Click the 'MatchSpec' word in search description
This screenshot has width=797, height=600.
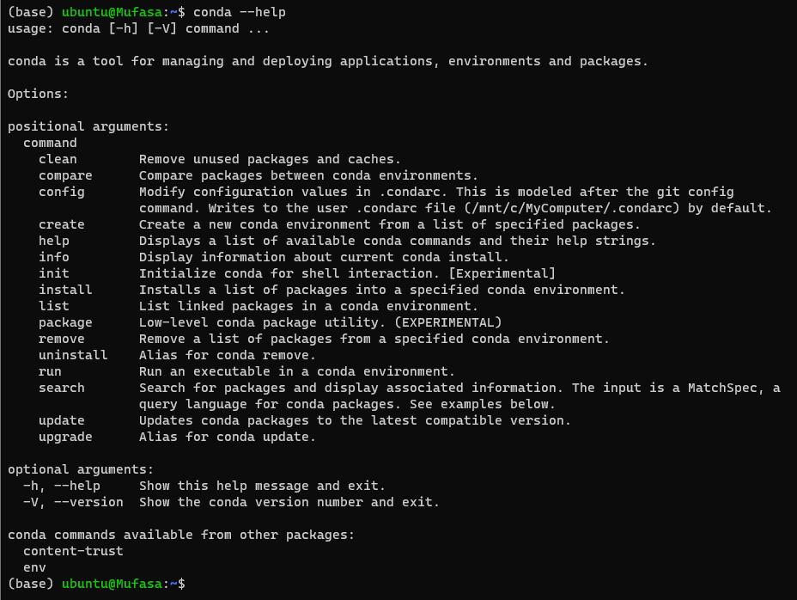click(x=722, y=388)
